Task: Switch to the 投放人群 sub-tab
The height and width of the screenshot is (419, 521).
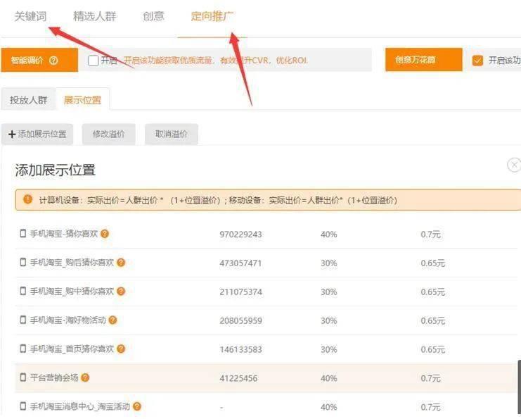Action: 29,100
